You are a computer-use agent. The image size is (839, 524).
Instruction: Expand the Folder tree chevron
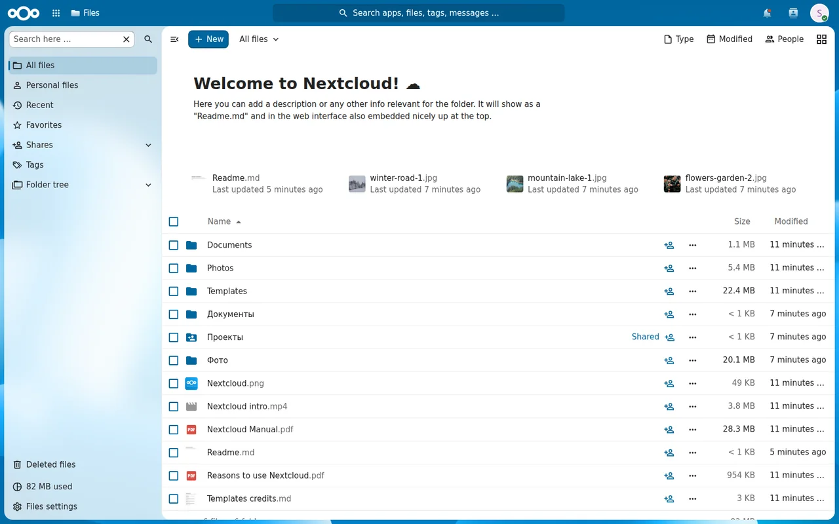(148, 185)
